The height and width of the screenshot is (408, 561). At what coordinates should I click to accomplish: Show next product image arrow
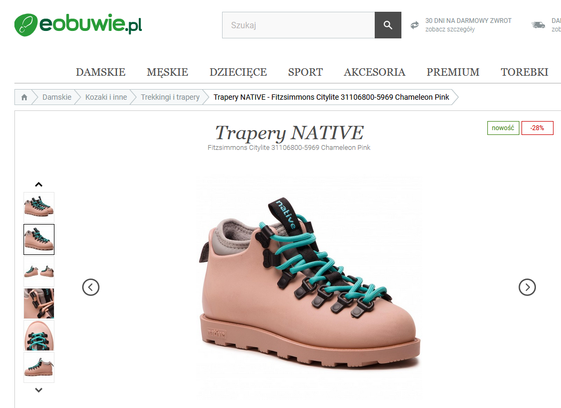point(527,287)
